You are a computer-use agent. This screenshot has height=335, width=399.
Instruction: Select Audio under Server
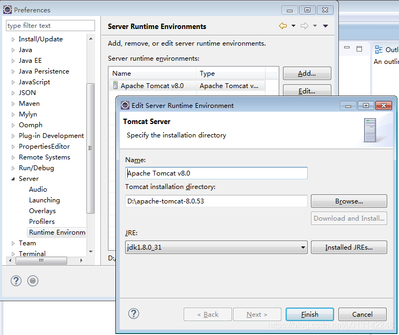point(38,190)
